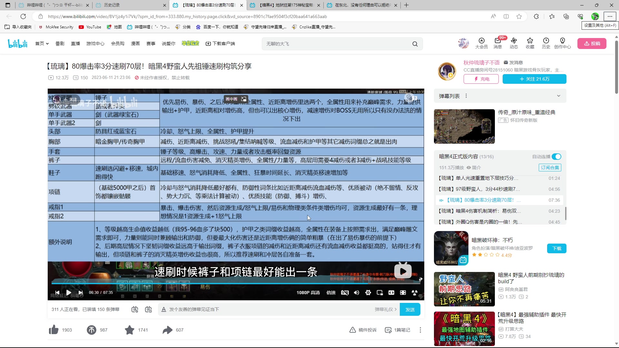Click the coin icon to reward
The width and height of the screenshot is (619, 348).
click(x=91, y=330)
